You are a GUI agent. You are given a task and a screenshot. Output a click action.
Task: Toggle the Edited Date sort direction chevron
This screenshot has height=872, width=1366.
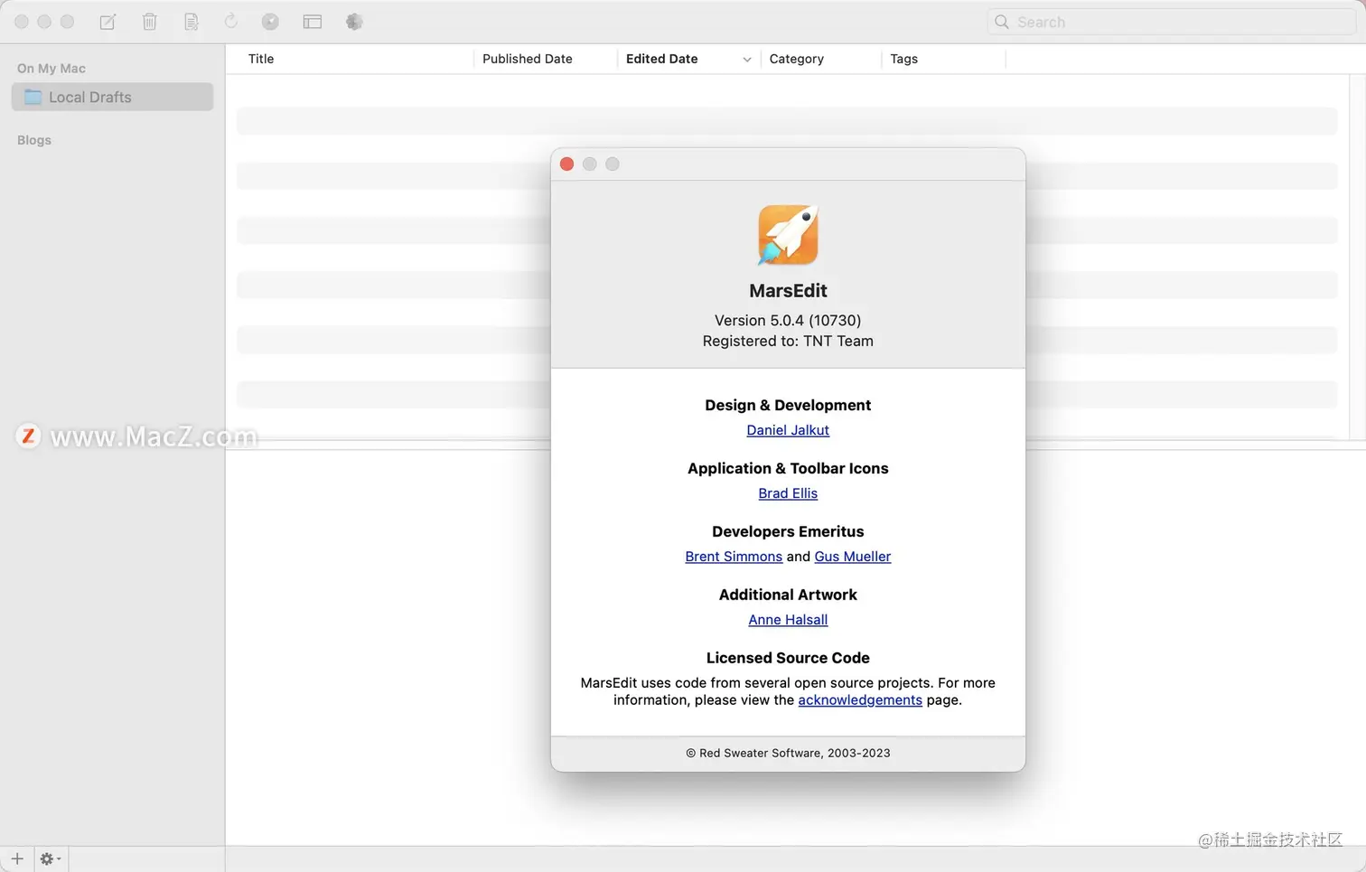[747, 60]
